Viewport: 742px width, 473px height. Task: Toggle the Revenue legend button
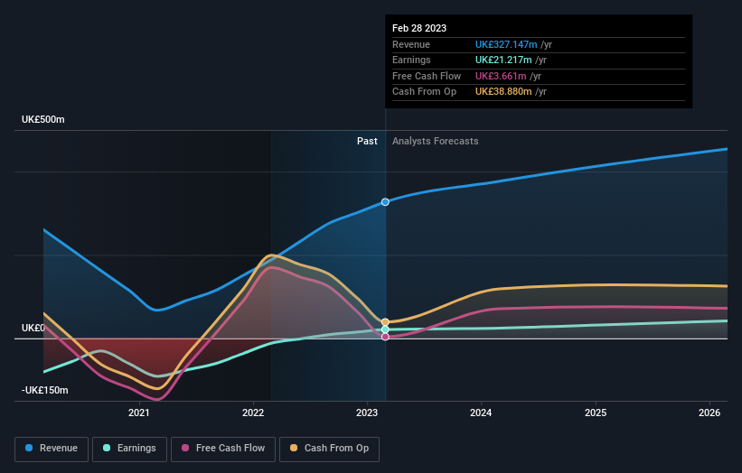[52, 449]
